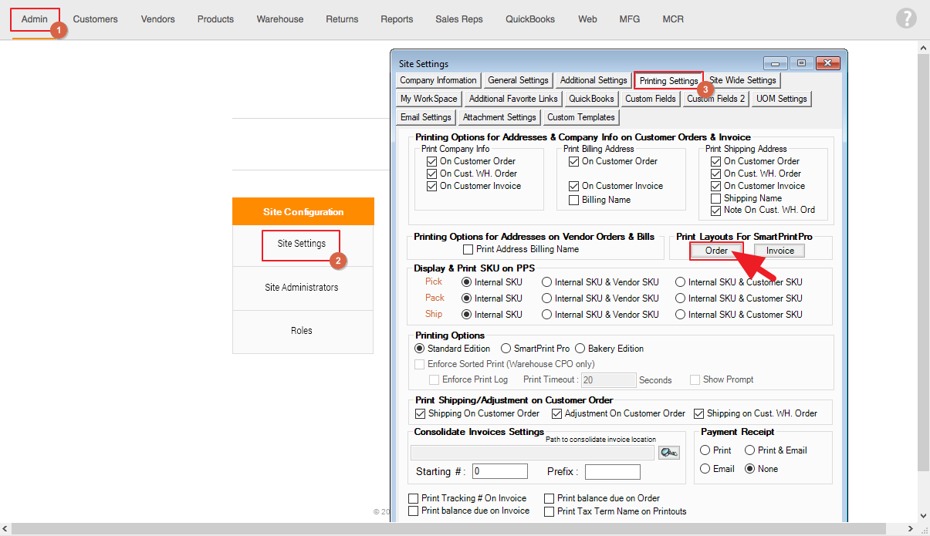This screenshot has height=536, width=930.
Task: Click the Starting # input field
Action: click(500, 471)
